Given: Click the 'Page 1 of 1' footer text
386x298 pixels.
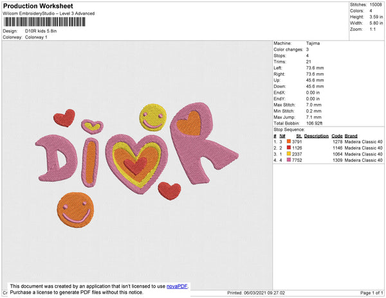Looking at the screenshot, I should click(372, 293).
